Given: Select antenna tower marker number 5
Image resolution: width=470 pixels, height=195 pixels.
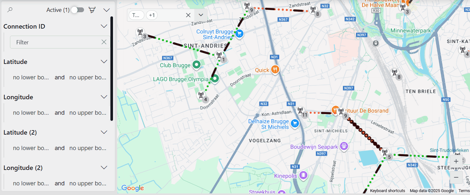Looking at the screenshot, I should [385, 153].
